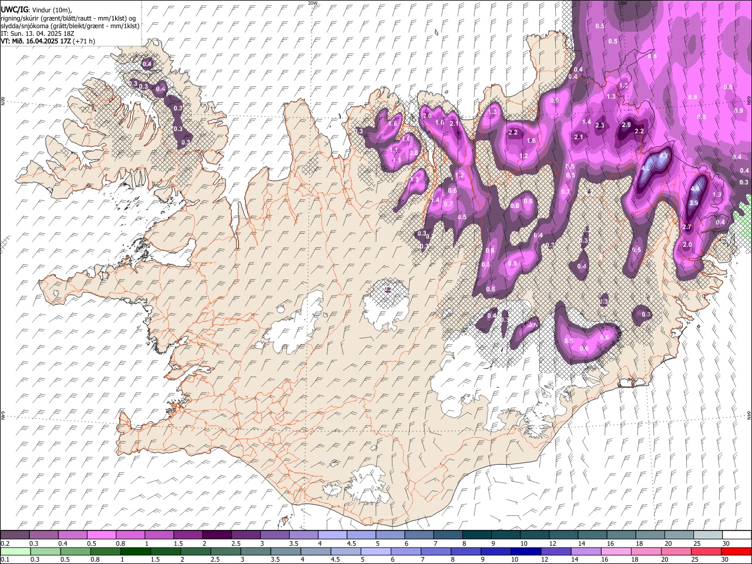The width and height of the screenshot is (752, 564).
Task: Click the '64N' latitude label on right map edge
Action: 749,415
